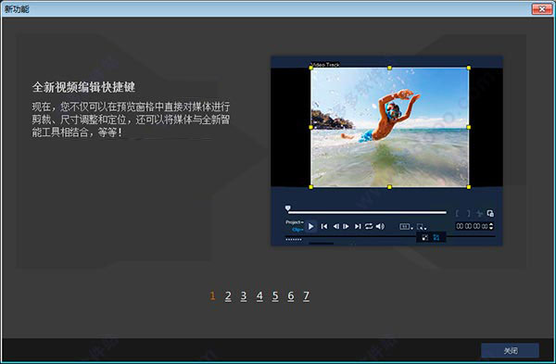Click the timecode stepper arrows
This screenshot has height=364, width=556.
click(x=491, y=226)
